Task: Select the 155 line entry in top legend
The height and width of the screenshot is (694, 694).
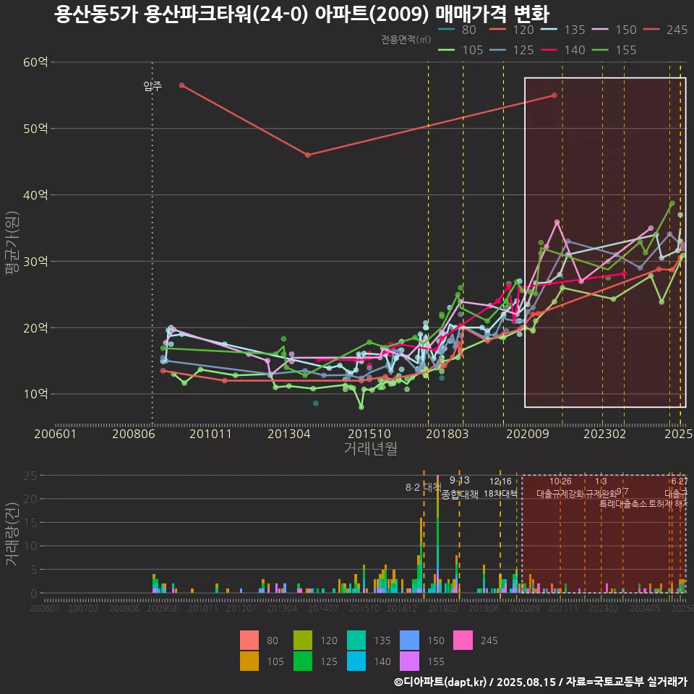Action: [614, 50]
